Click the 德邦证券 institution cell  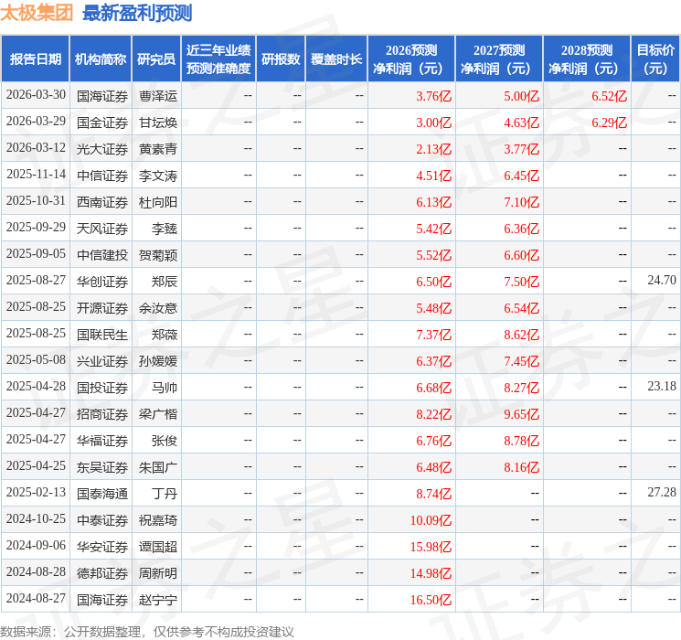point(102,573)
